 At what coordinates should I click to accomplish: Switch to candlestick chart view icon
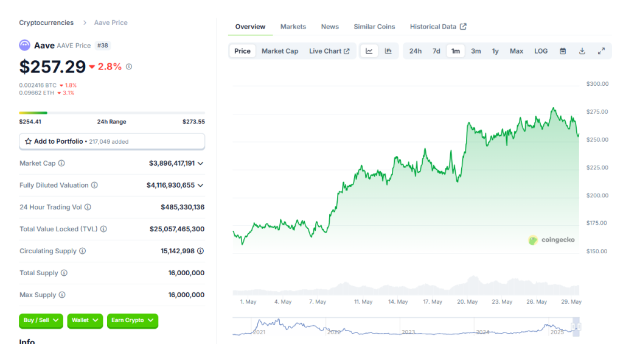[x=388, y=51]
